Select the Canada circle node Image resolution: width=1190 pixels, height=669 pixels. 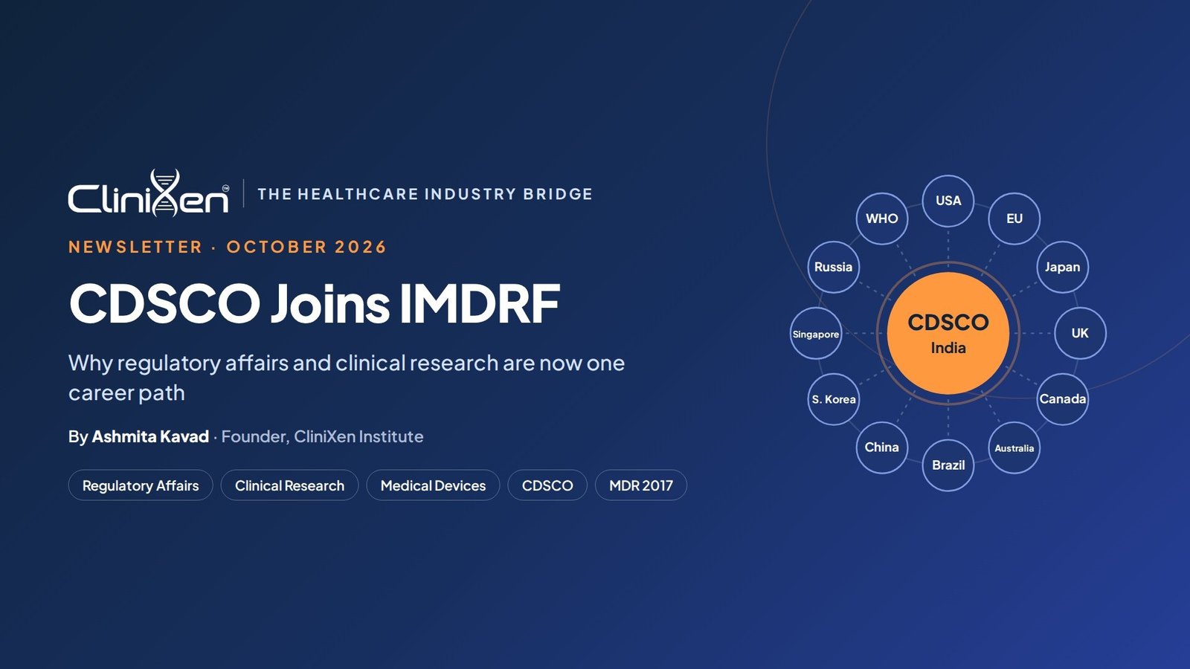pyautogui.click(x=1063, y=399)
